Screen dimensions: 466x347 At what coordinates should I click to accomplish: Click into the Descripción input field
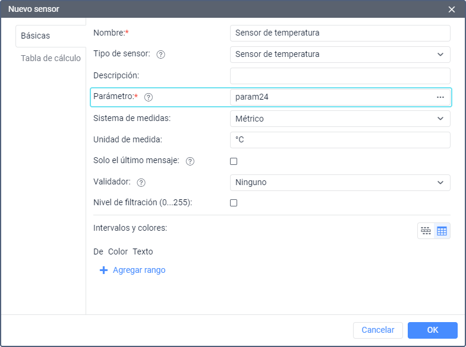point(340,76)
